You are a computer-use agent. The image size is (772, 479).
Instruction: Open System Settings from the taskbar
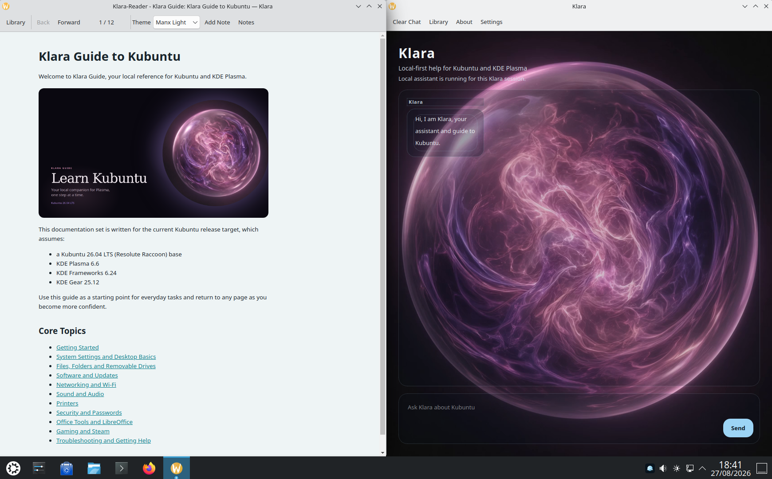(39, 468)
